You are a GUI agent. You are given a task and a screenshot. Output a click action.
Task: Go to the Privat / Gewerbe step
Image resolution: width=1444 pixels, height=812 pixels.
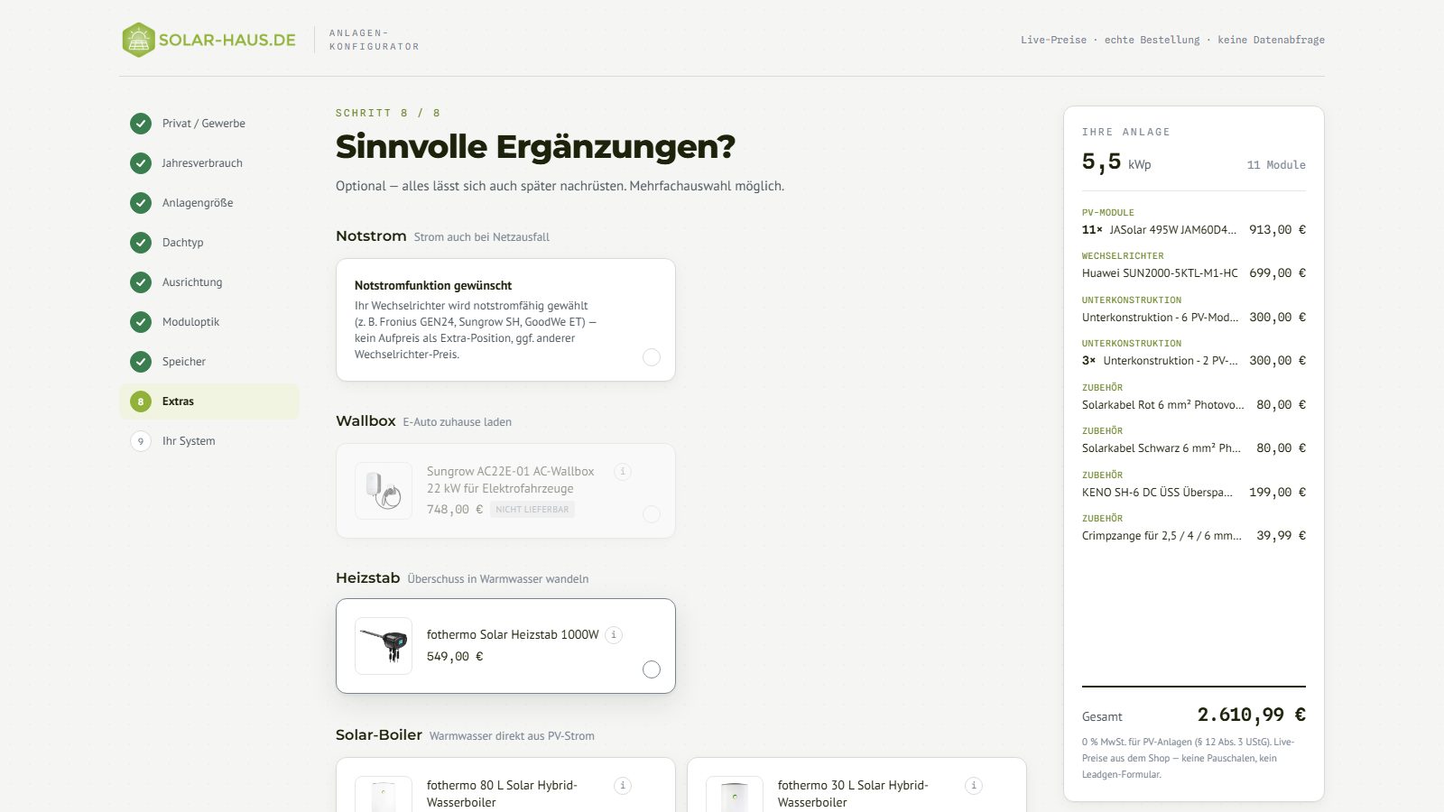click(x=209, y=124)
